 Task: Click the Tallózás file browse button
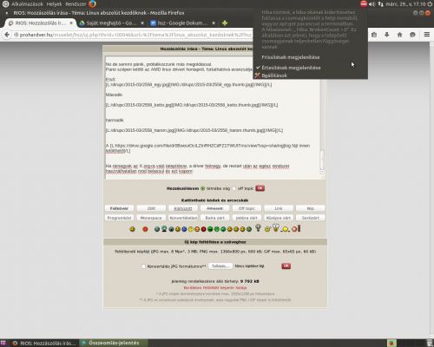[x=220, y=266]
